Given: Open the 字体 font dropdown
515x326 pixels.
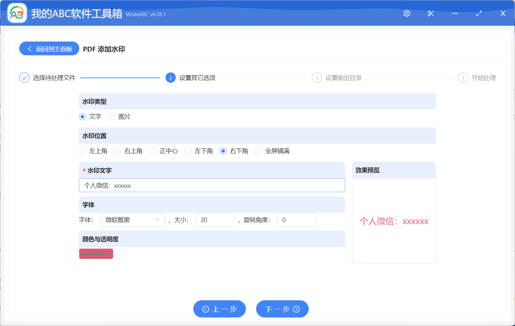Looking at the screenshot, I should (132, 220).
